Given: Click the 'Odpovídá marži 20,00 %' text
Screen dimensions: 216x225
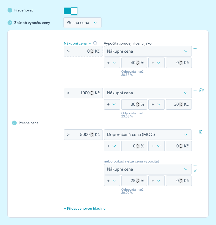Looking at the screenshot, I should (133, 191).
